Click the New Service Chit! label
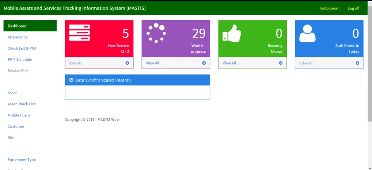The width and height of the screenshot is (372, 170). coord(119,48)
